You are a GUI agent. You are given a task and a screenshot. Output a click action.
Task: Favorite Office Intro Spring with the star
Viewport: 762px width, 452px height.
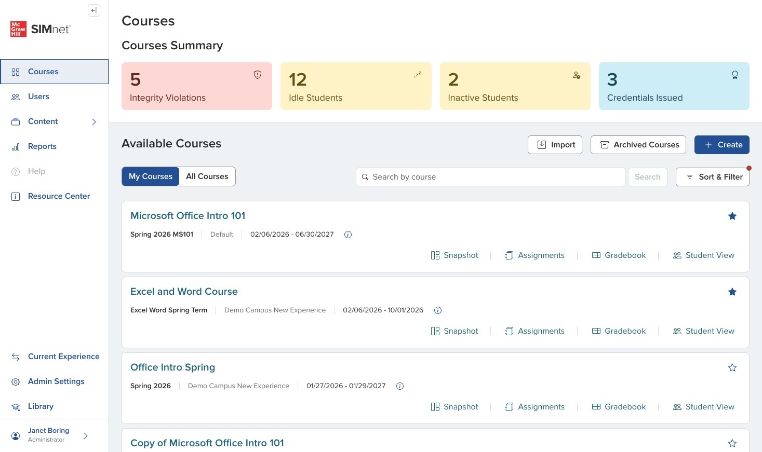tap(732, 367)
